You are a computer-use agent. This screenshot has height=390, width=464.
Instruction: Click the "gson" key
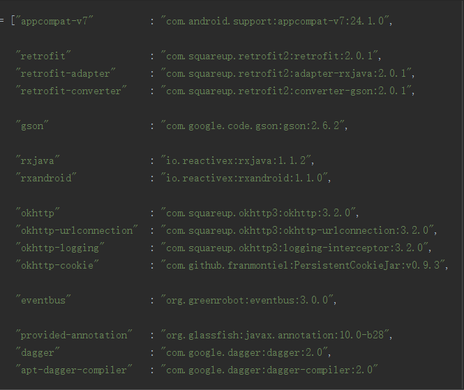pyautogui.click(x=33, y=126)
